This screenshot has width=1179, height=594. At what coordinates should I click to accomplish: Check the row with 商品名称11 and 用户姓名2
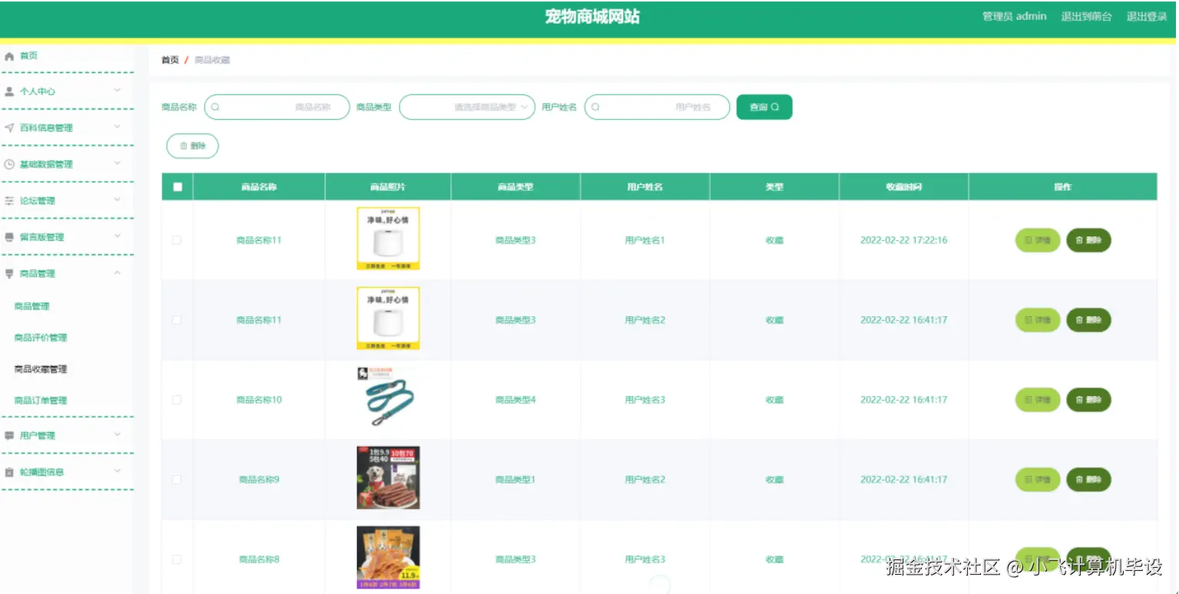click(177, 320)
